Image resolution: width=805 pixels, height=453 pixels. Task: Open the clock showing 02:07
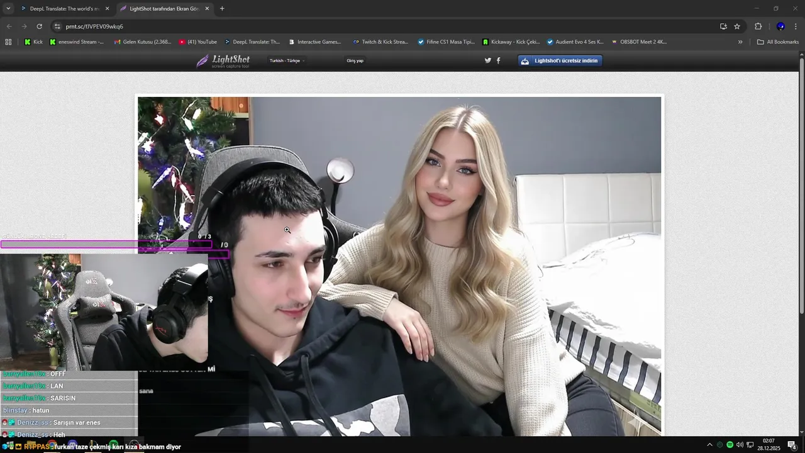(x=769, y=445)
